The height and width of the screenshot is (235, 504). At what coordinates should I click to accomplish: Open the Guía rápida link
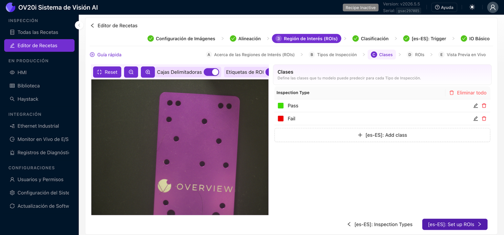109,55
